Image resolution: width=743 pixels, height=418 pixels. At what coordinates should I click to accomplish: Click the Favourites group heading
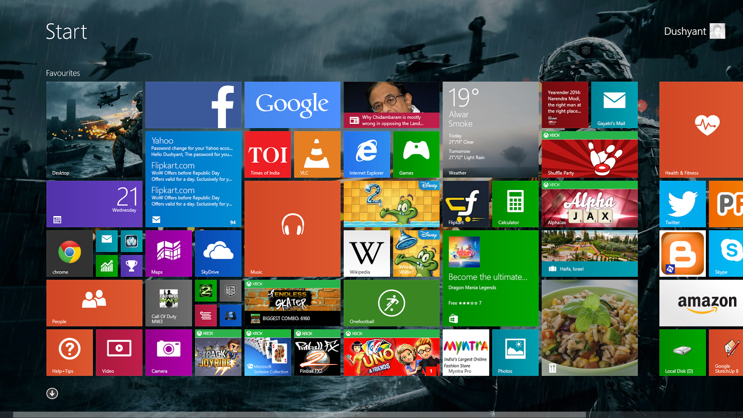pyautogui.click(x=63, y=73)
